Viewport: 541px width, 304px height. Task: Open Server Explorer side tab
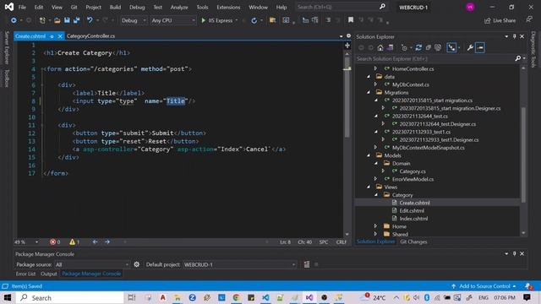tap(6, 47)
